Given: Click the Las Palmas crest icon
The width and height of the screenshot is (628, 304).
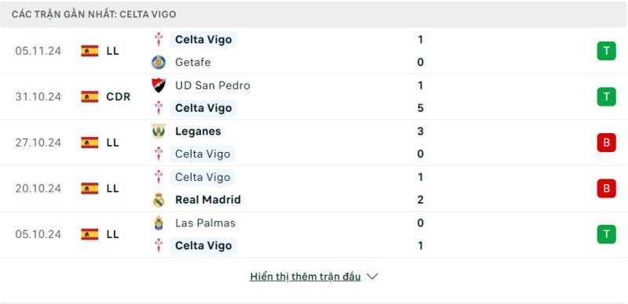Looking at the screenshot, I should 159,223.
